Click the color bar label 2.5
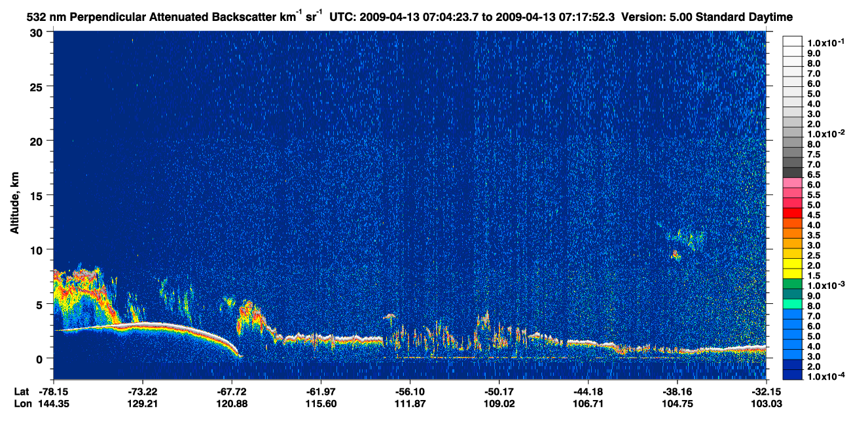851x436 pixels. click(814, 256)
